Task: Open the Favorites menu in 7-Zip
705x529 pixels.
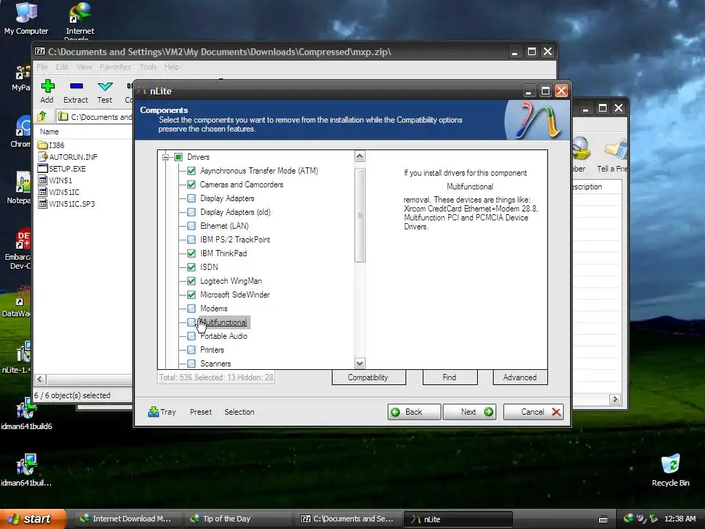Action: 115,67
